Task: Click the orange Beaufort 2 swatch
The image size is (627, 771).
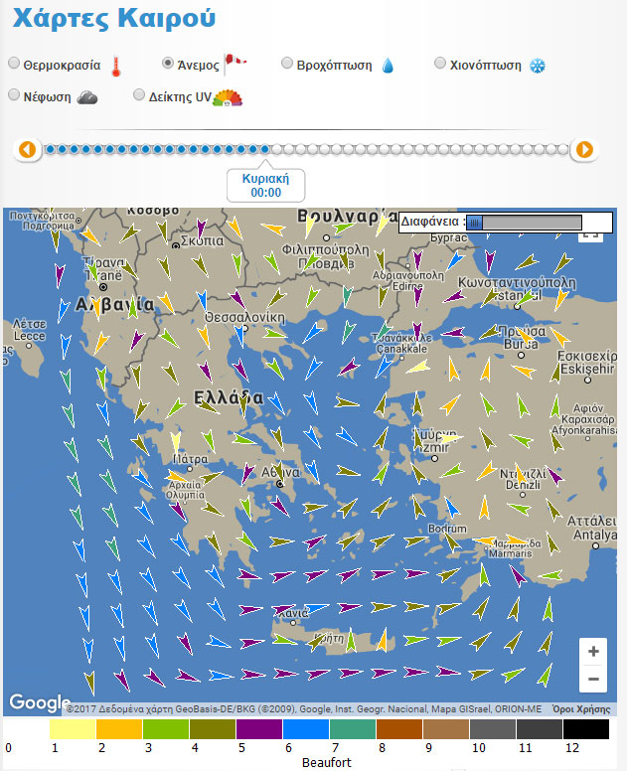Action: tap(119, 729)
